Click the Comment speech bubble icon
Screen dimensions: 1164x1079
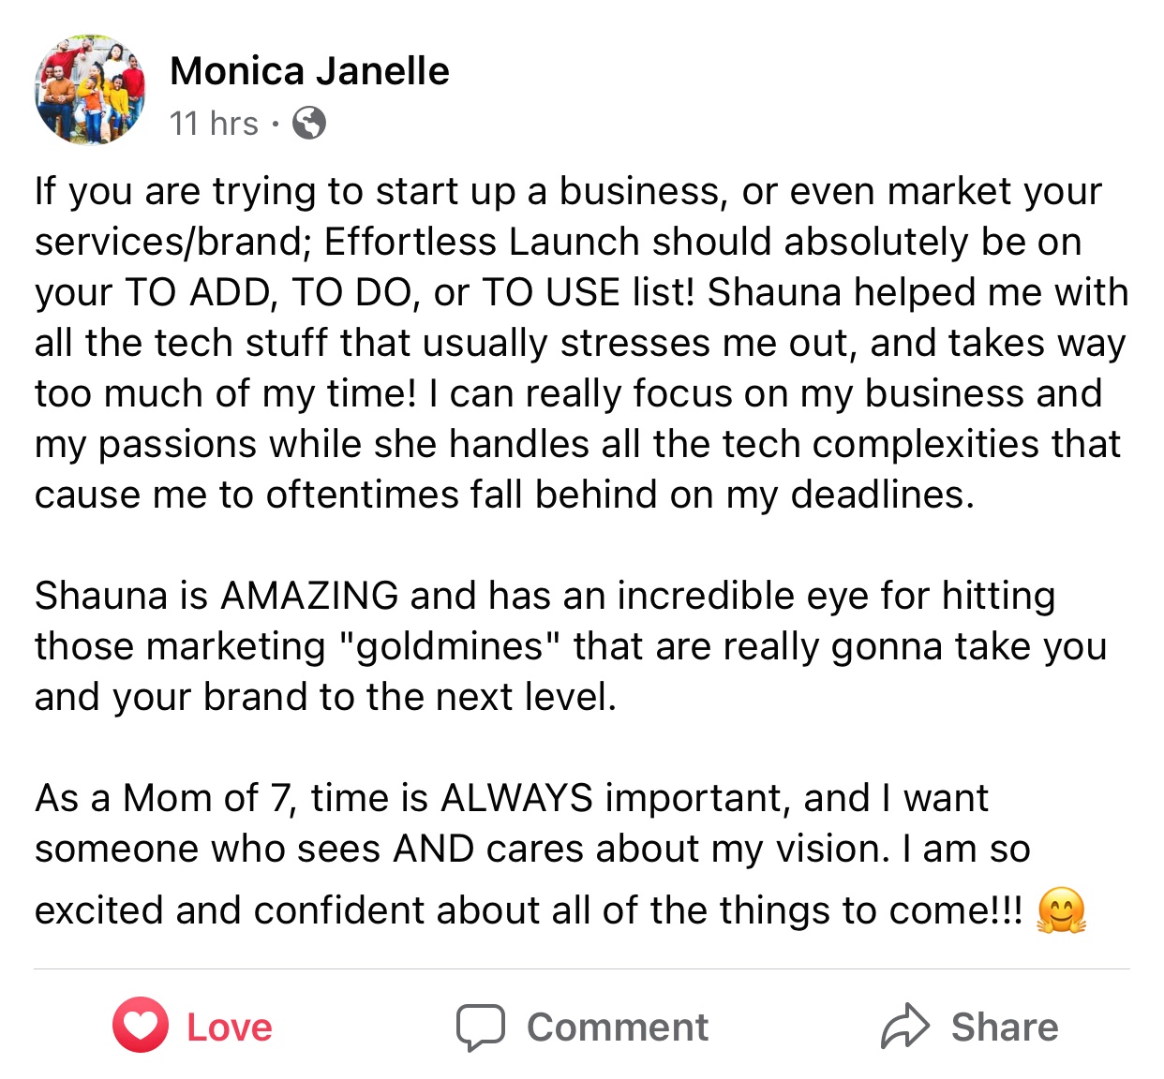481,1027
